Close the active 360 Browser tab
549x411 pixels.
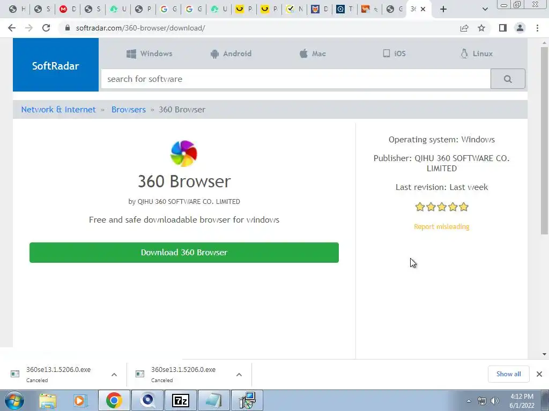pyautogui.click(x=423, y=9)
